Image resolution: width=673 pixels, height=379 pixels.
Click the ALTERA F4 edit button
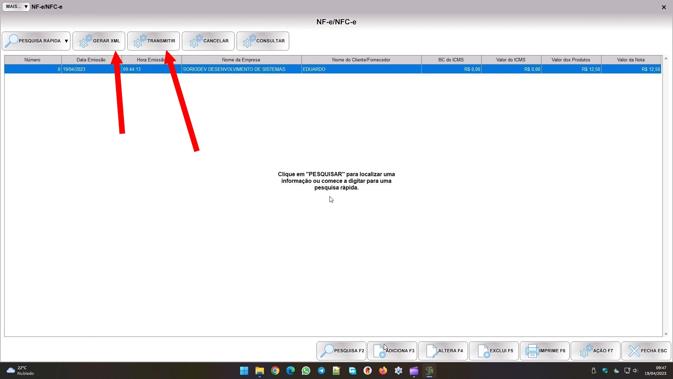pyautogui.click(x=443, y=351)
